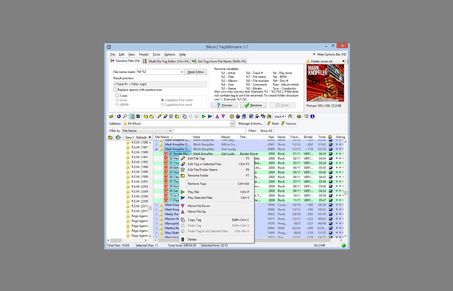Click the Play Selected Files toolbar icon
453x291 pixels.
210,116
